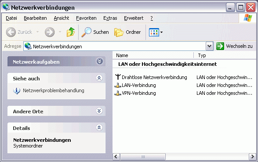Open the Bearbeiten menu
The width and height of the screenshot is (258, 162).
point(35,18)
